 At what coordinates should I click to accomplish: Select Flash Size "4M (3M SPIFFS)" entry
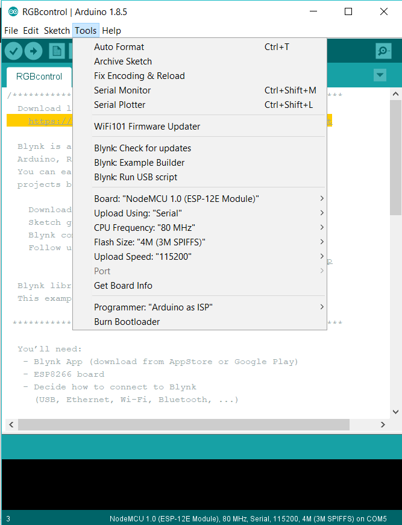199,242
